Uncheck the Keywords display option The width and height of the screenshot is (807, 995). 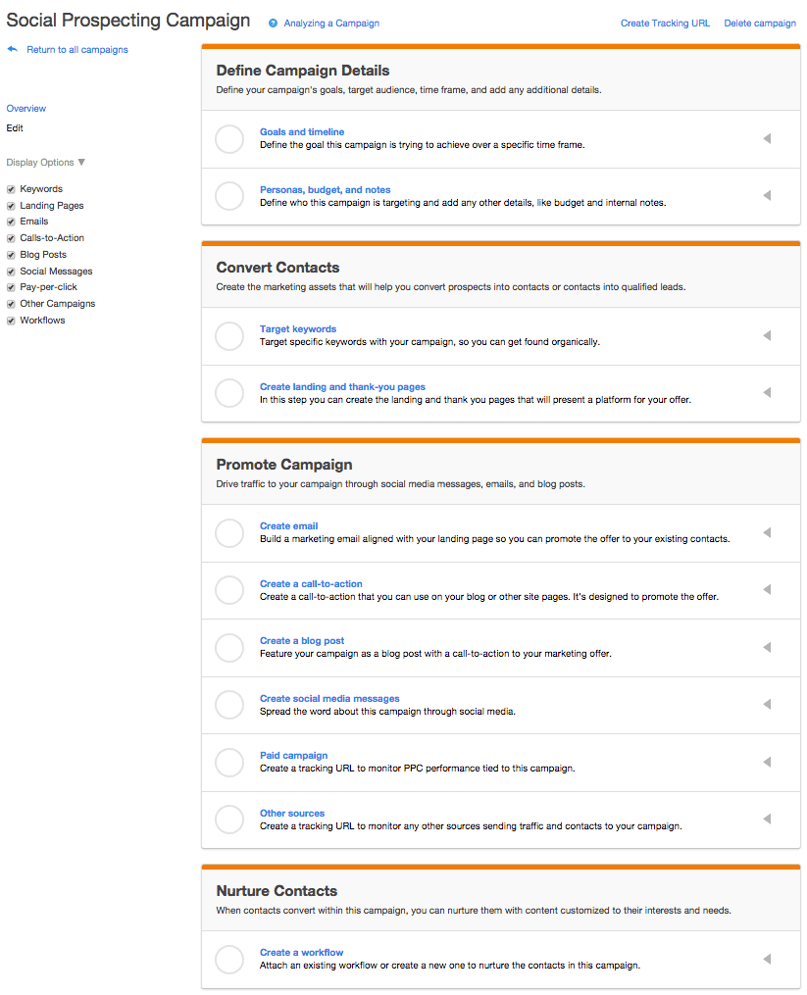11,189
